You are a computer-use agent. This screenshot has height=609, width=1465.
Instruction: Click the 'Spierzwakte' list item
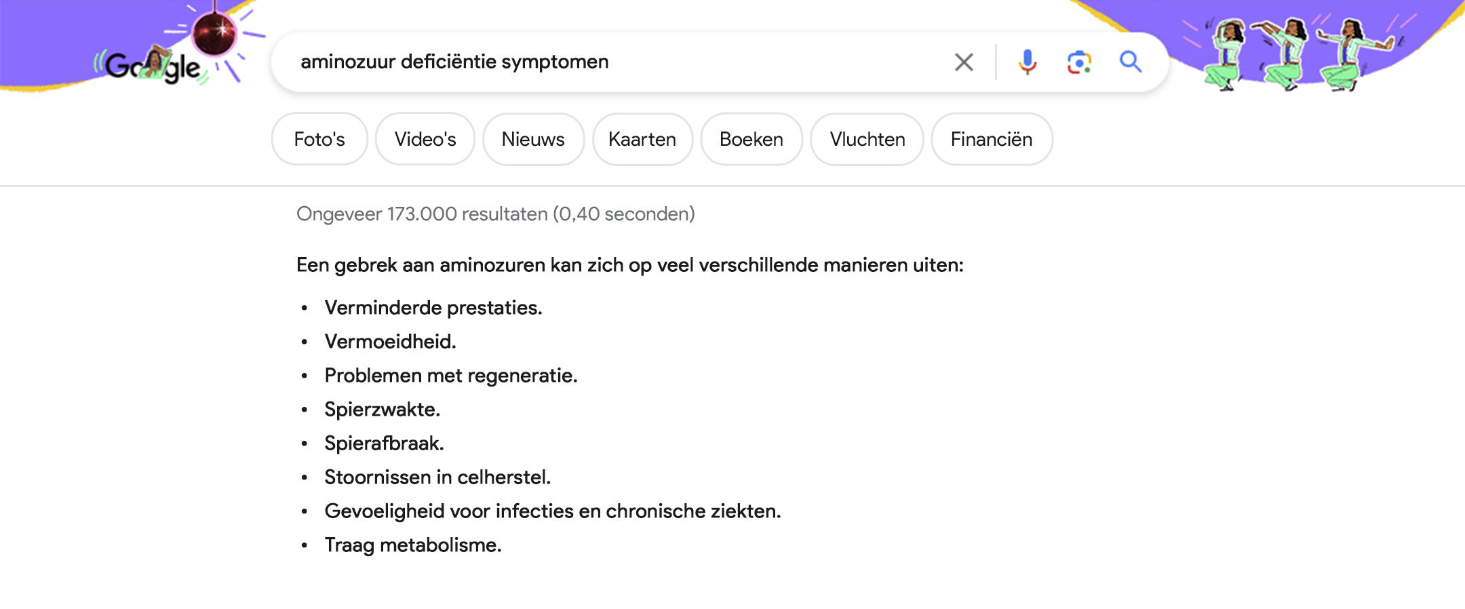(383, 410)
